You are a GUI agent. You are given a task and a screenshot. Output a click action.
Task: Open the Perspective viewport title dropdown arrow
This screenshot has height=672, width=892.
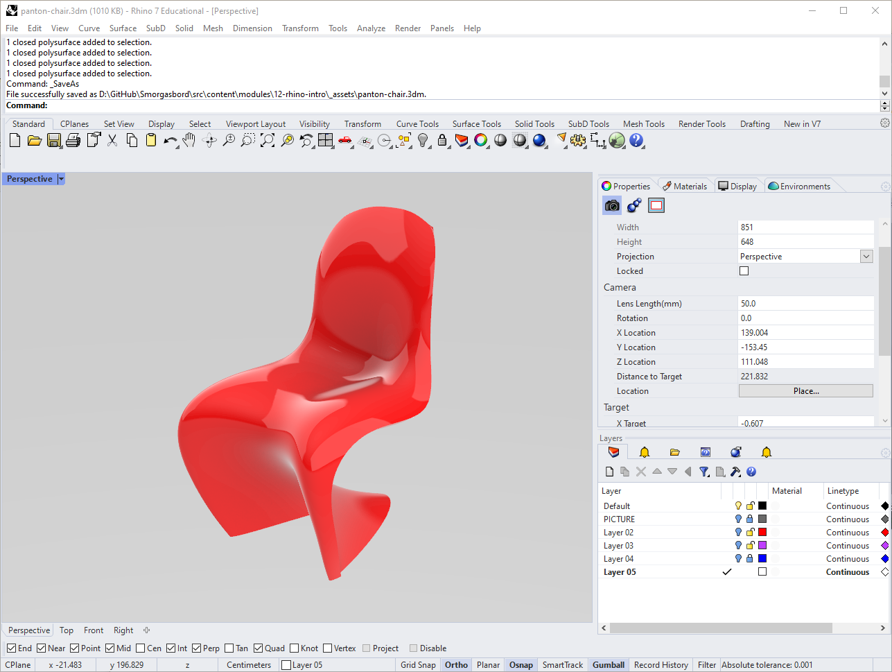coord(61,179)
